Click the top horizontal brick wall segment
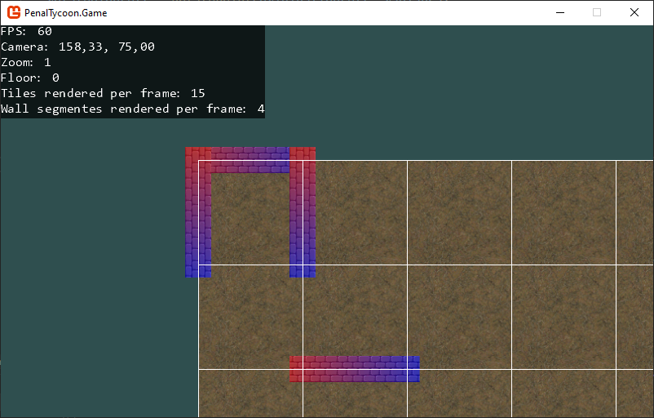This screenshot has height=418, width=654. point(250,160)
